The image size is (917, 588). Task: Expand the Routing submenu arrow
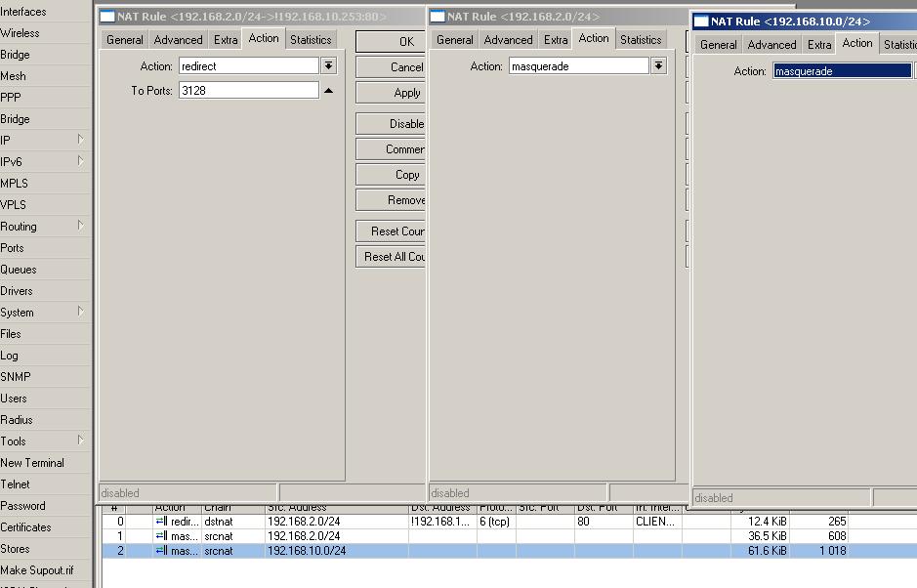[81, 226]
